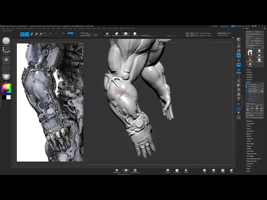Toggle Draw mode button
Screen dimensions: 267x200
(x=27, y=34)
